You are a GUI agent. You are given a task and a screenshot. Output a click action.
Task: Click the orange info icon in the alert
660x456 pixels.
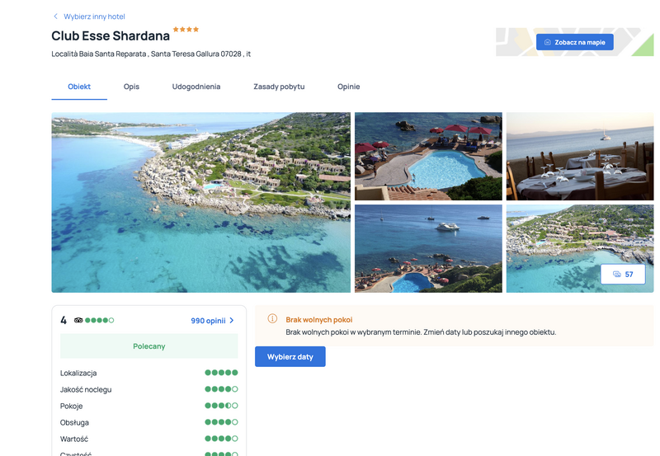272,319
